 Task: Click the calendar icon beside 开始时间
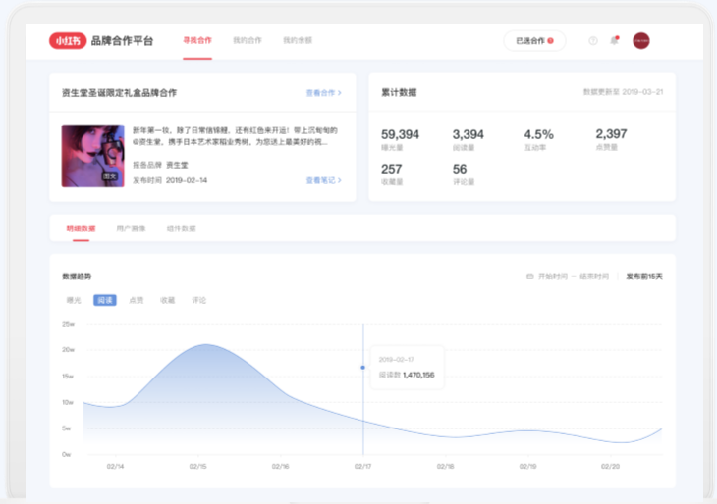530,277
